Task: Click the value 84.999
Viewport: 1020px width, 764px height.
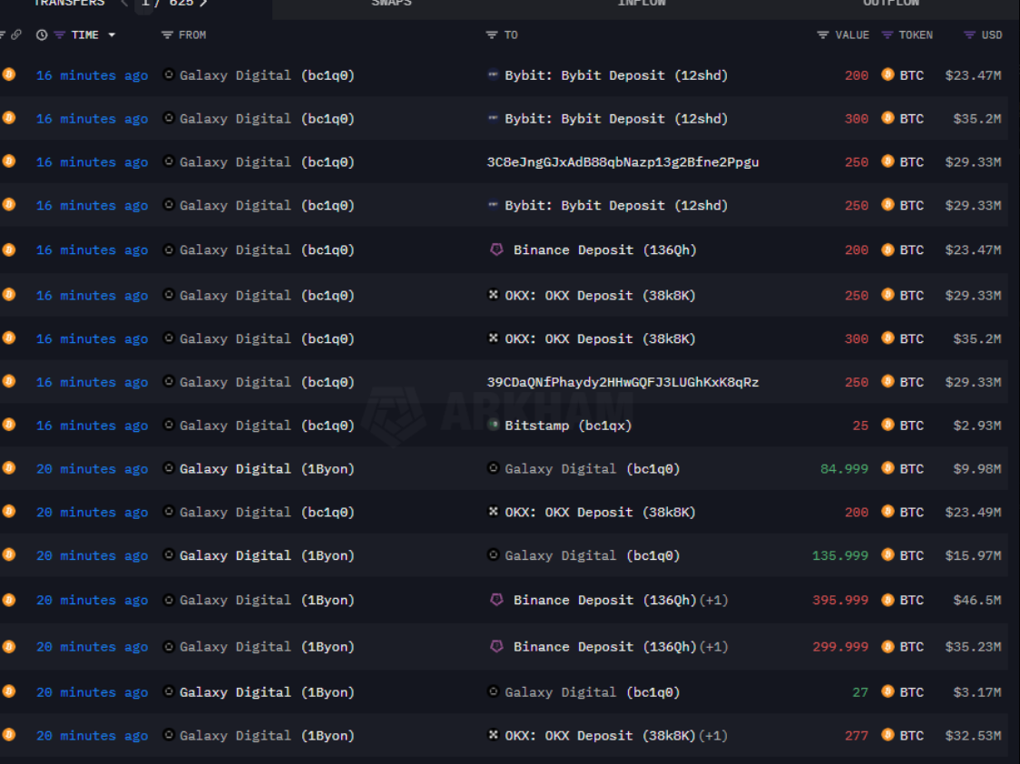Action: (x=844, y=469)
